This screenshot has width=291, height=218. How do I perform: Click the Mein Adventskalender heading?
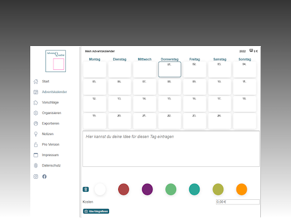tap(100, 51)
